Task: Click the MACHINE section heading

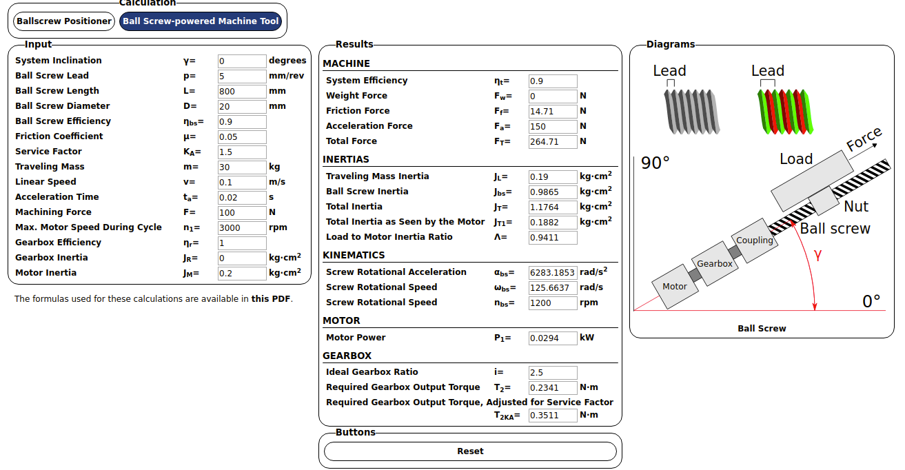Action: (346, 63)
